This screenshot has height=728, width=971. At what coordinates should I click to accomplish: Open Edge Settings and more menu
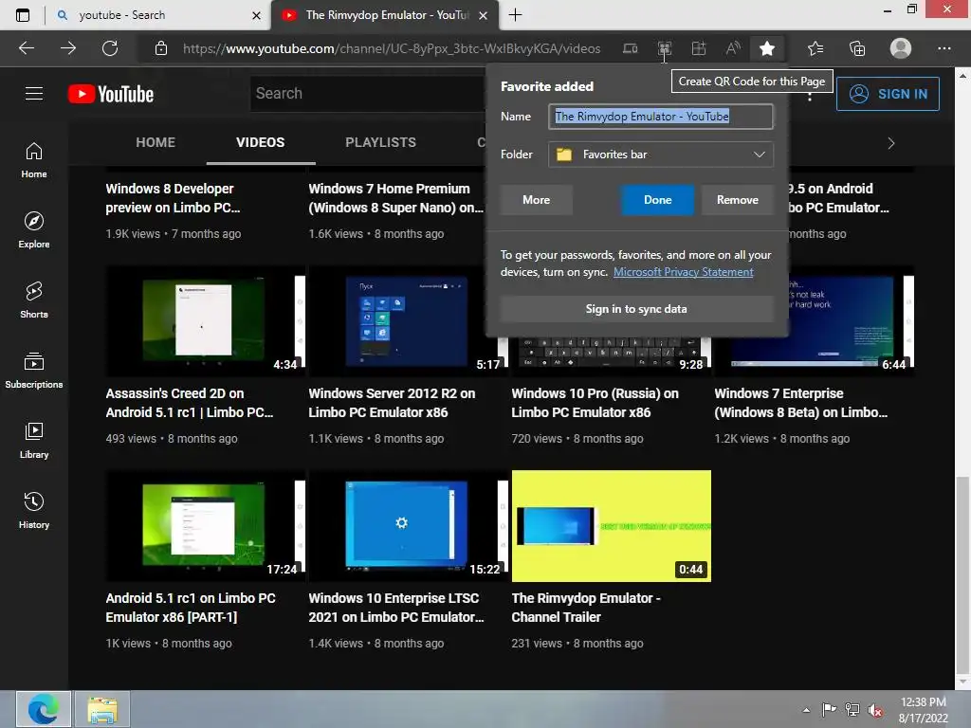pyautogui.click(x=944, y=48)
